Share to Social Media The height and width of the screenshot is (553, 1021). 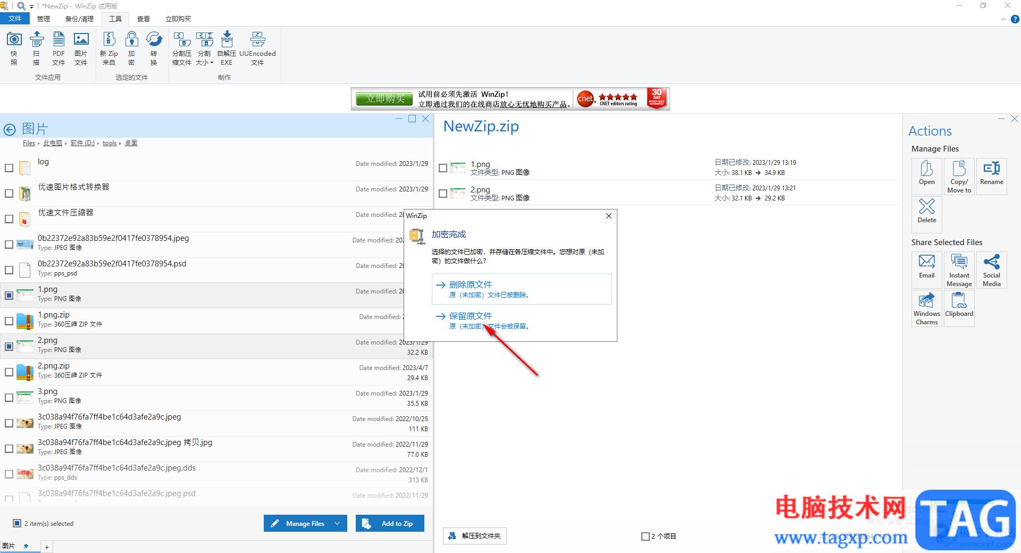tap(991, 270)
